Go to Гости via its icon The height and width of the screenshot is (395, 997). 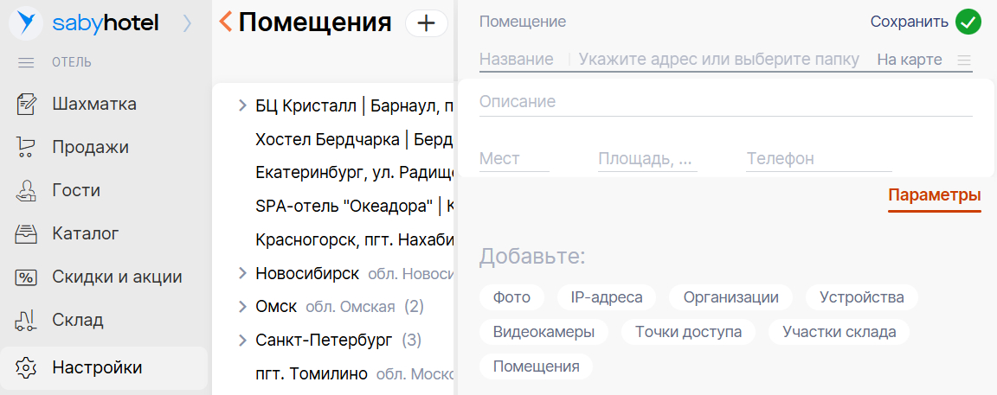pos(27,191)
